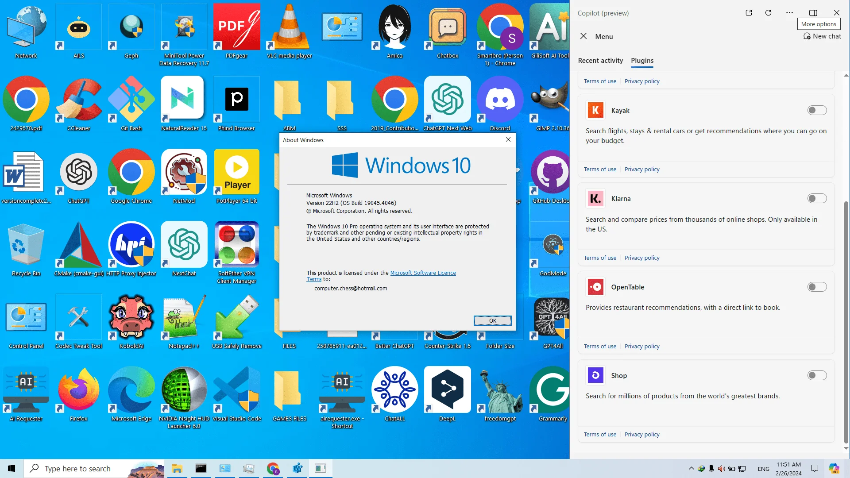Image resolution: width=850 pixels, height=478 pixels.
Task: Turn on the OpenTable plugin
Action: [x=817, y=287]
